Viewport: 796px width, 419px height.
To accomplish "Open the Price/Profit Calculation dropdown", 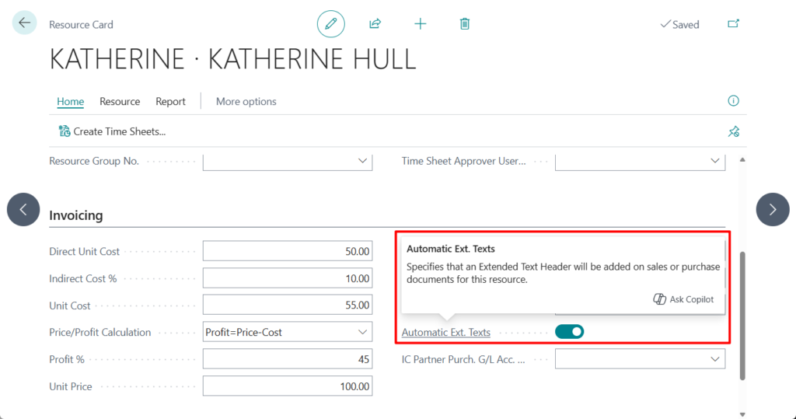I will click(x=362, y=332).
